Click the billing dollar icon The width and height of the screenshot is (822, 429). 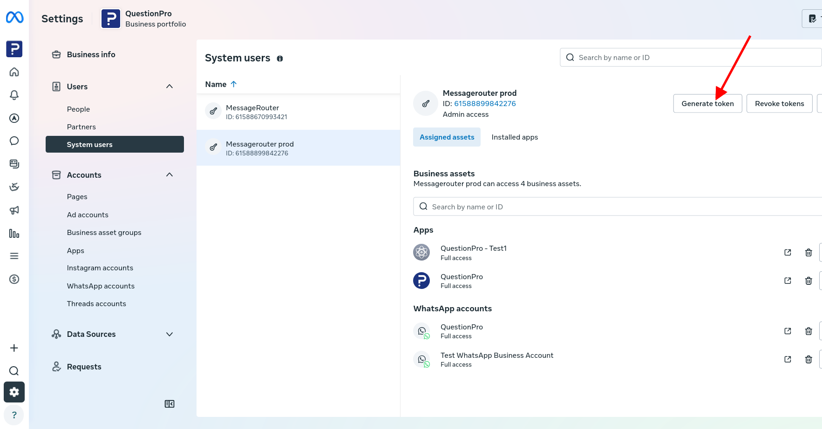click(14, 279)
